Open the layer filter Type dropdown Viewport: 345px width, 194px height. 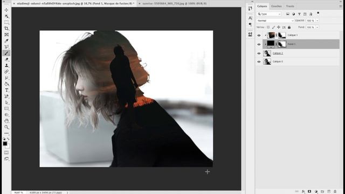(x=269, y=14)
